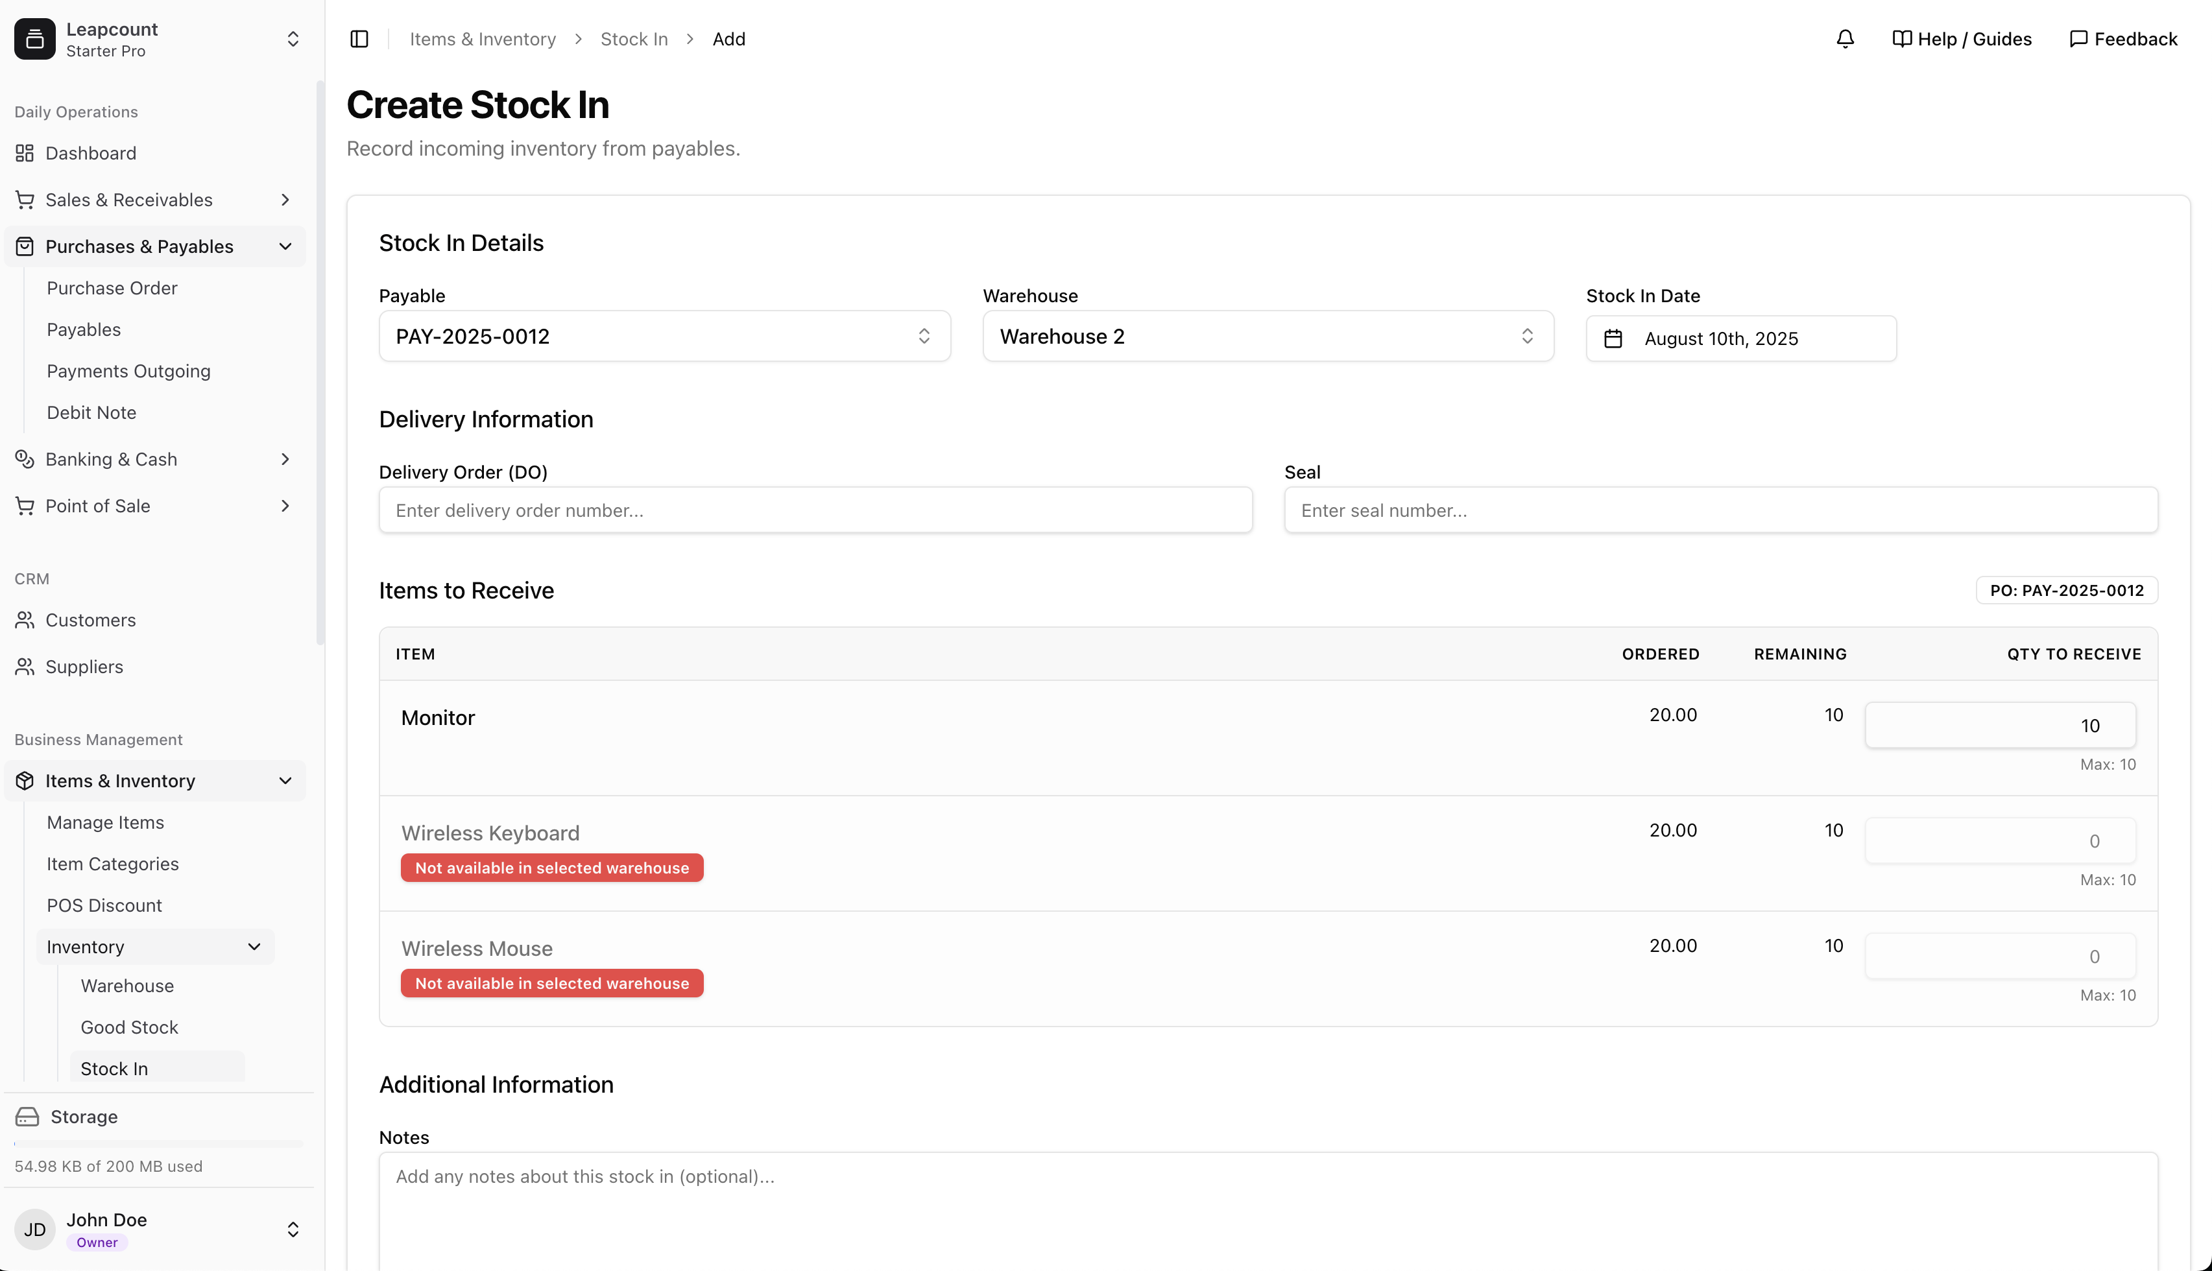2212x1271 pixels.
Task: Go to Purchase Order
Action: (112, 288)
